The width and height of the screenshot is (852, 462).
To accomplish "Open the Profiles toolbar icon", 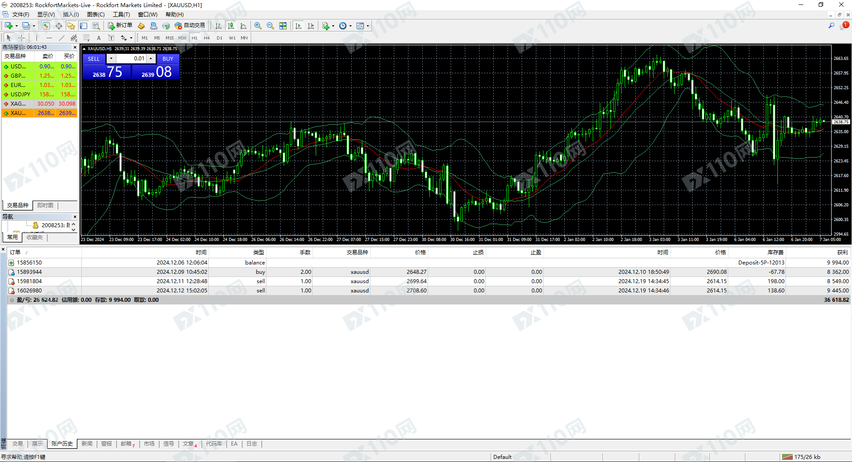I will tap(26, 26).
